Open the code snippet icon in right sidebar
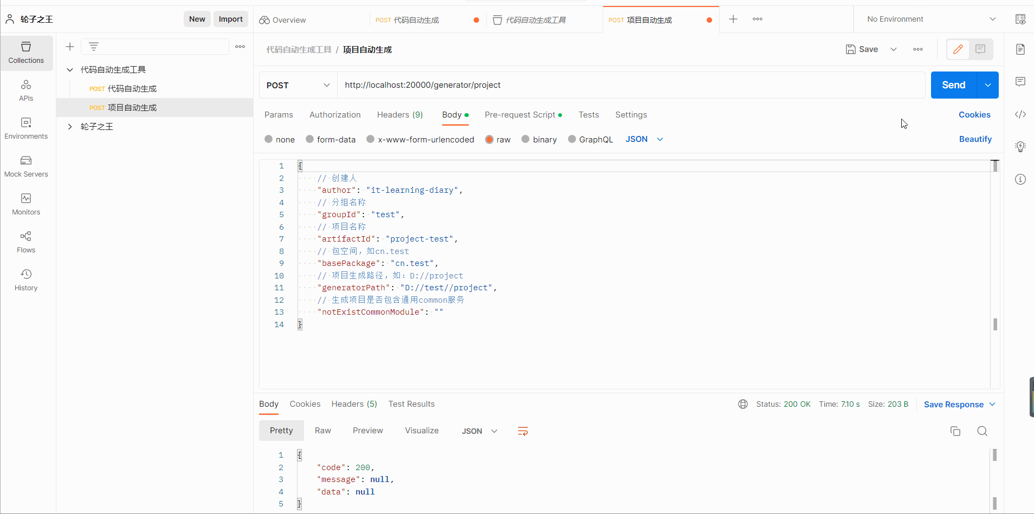Image resolution: width=1034 pixels, height=514 pixels. [1020, 114]
